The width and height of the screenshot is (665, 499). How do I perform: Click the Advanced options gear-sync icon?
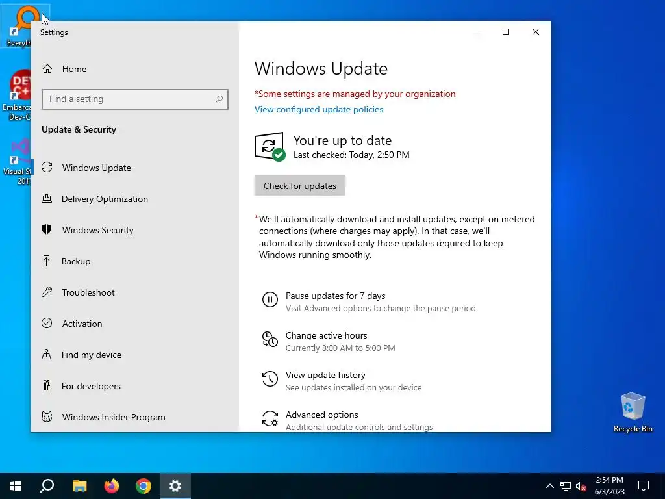pyautogui.click(x=270, y=418)
